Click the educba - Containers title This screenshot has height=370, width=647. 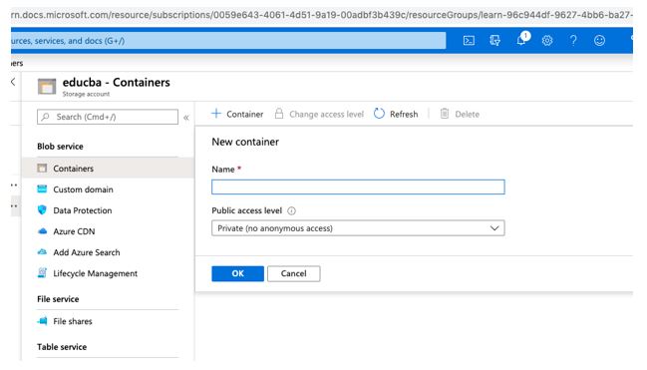coord(116,82)
